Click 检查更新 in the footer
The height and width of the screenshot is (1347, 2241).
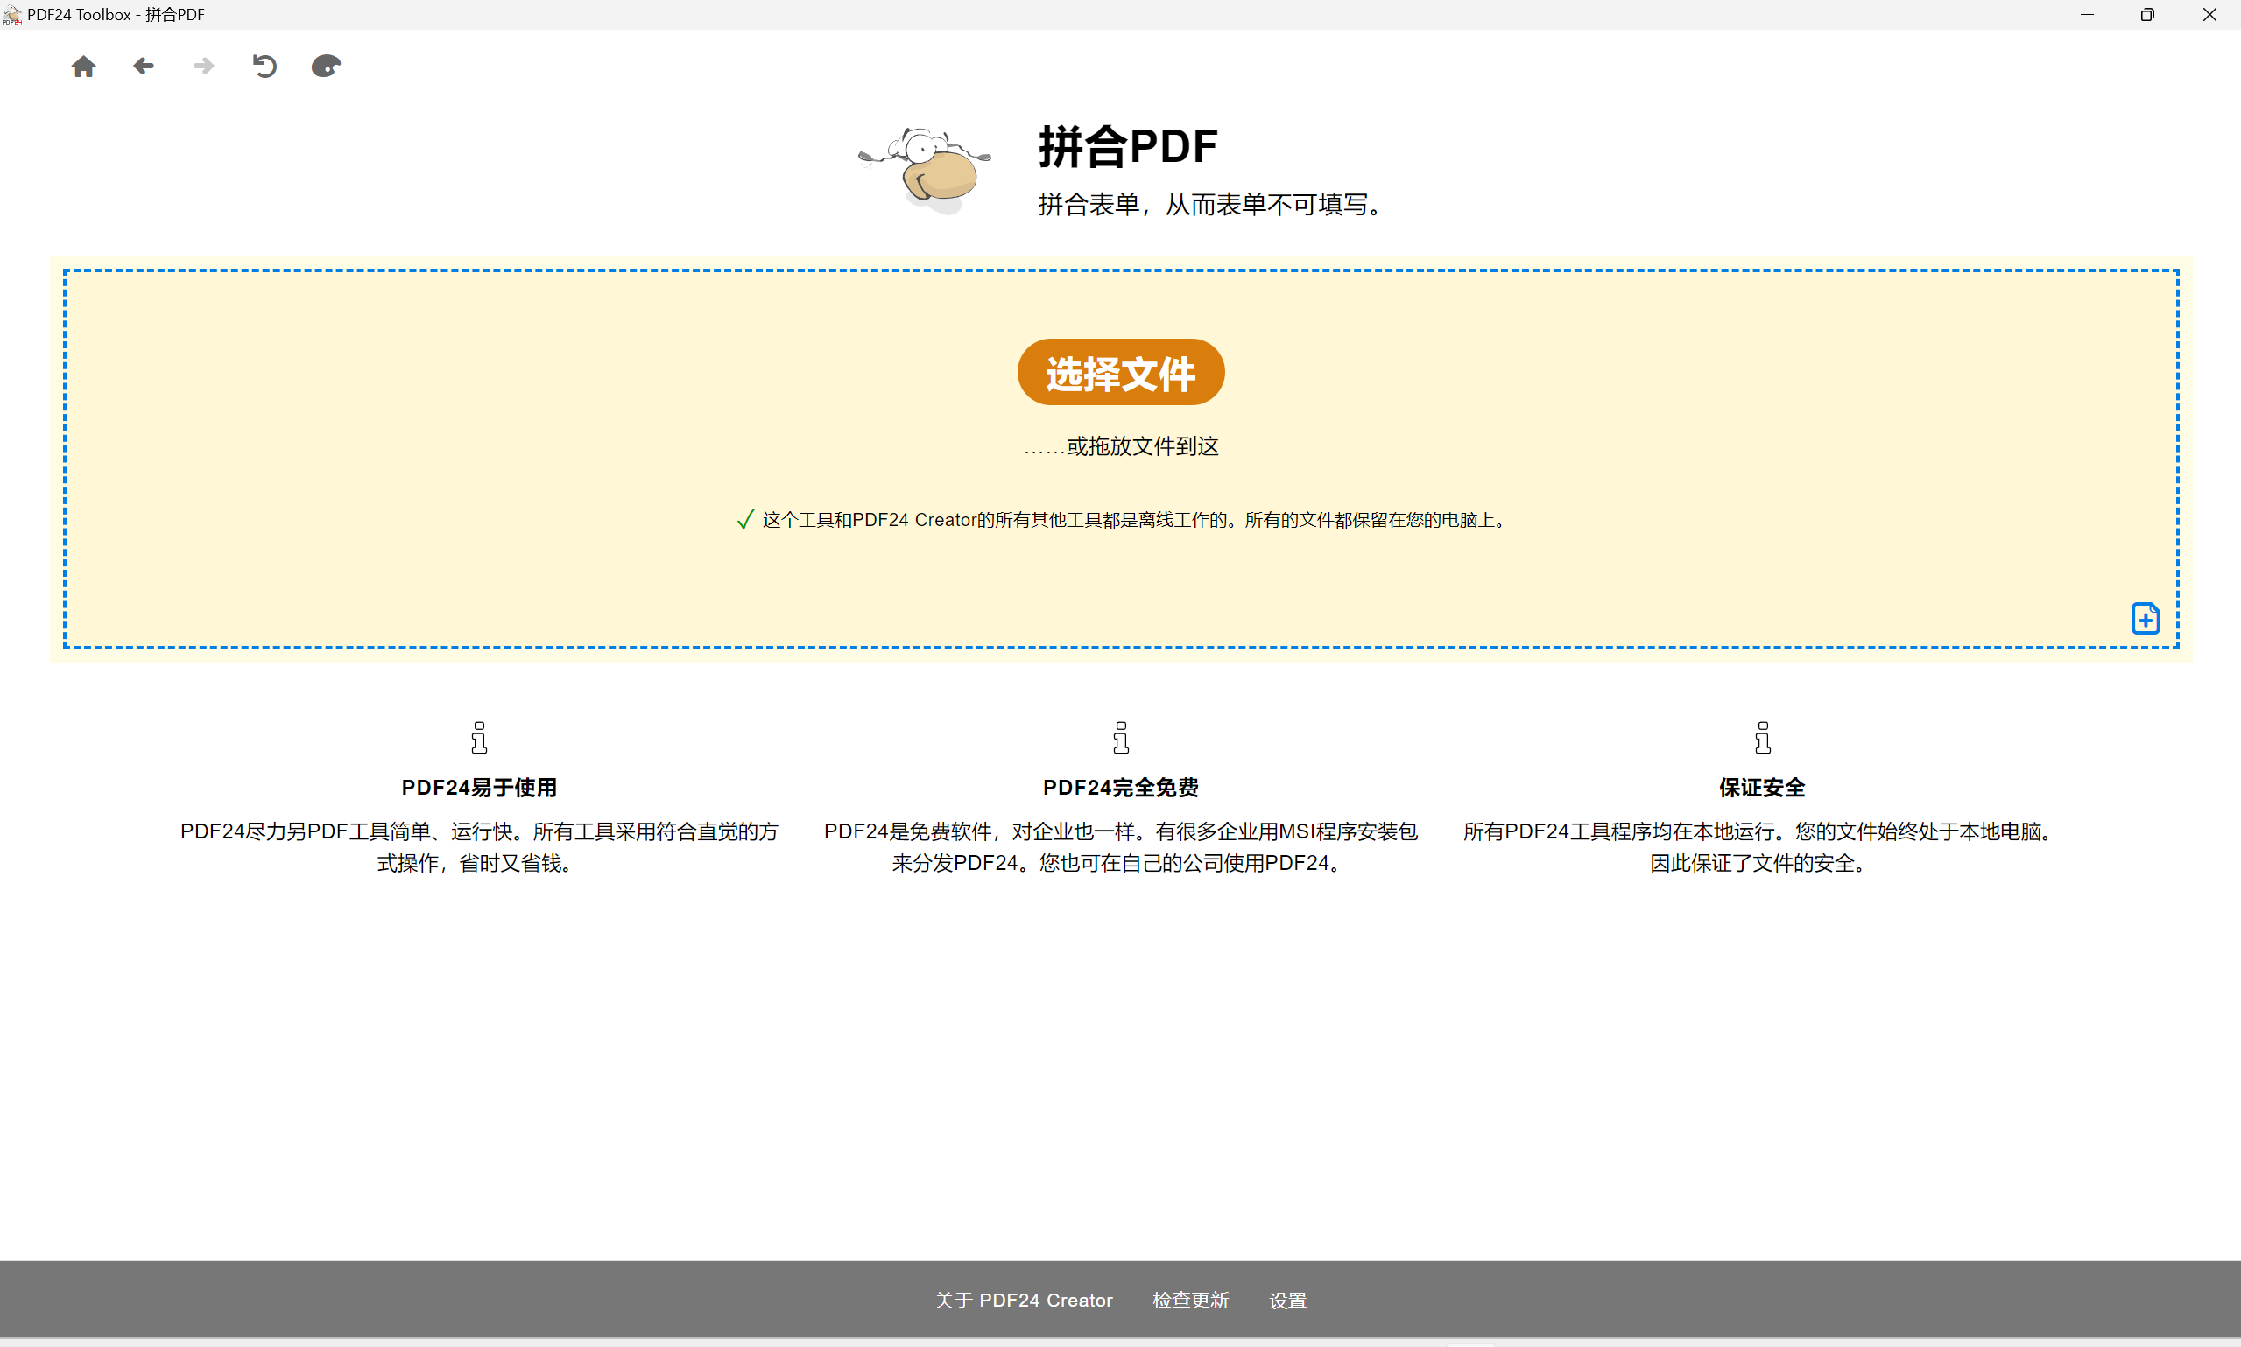coord(1190,1300)
